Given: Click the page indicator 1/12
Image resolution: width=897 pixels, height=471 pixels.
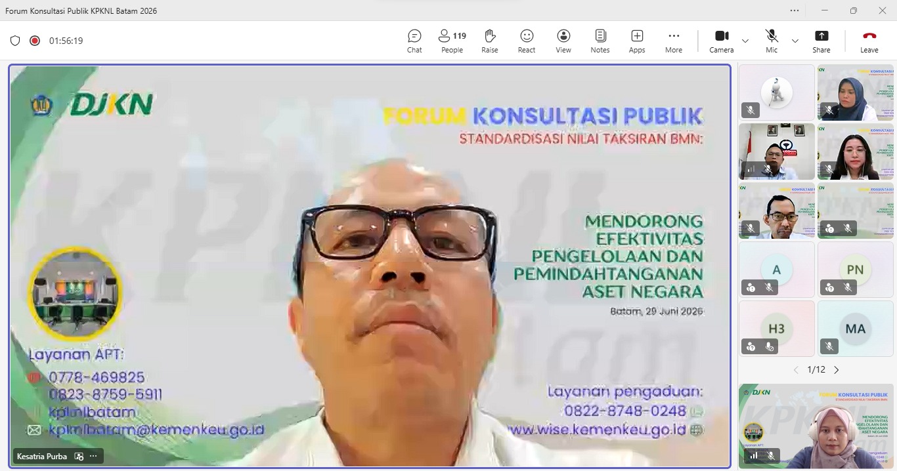Looking at the screenshot, I should (816, 370).
